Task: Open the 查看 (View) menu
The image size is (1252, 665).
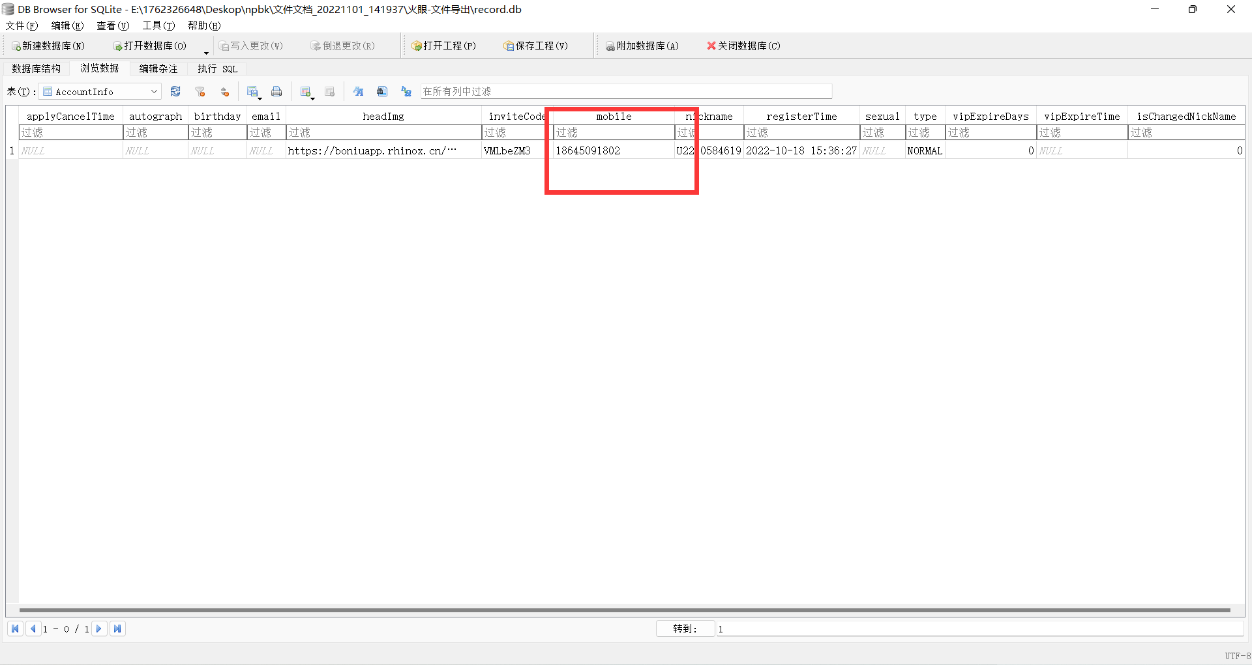Action: pyautogui.click(x=113, y=25)
